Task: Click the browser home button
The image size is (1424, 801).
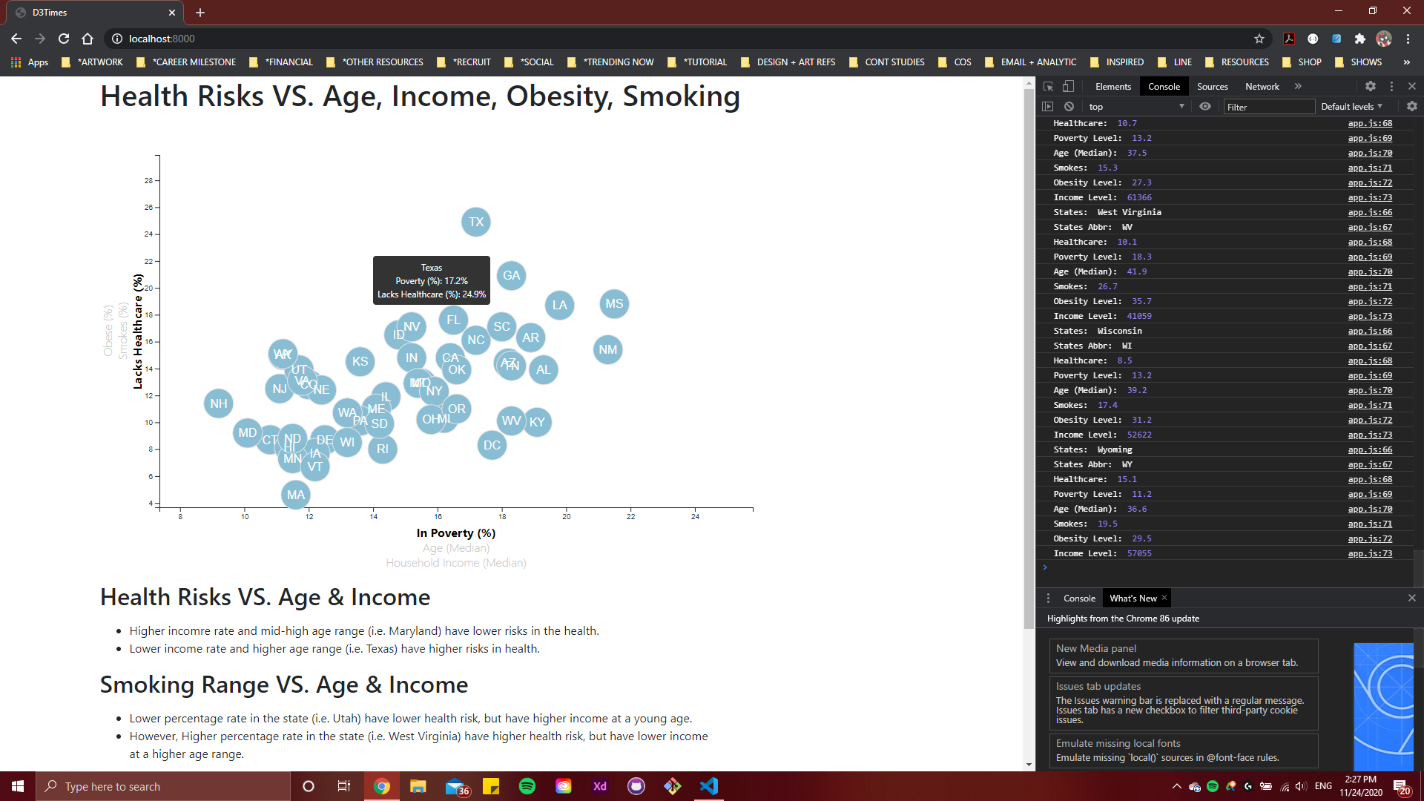Action: (x=88, y=39)
